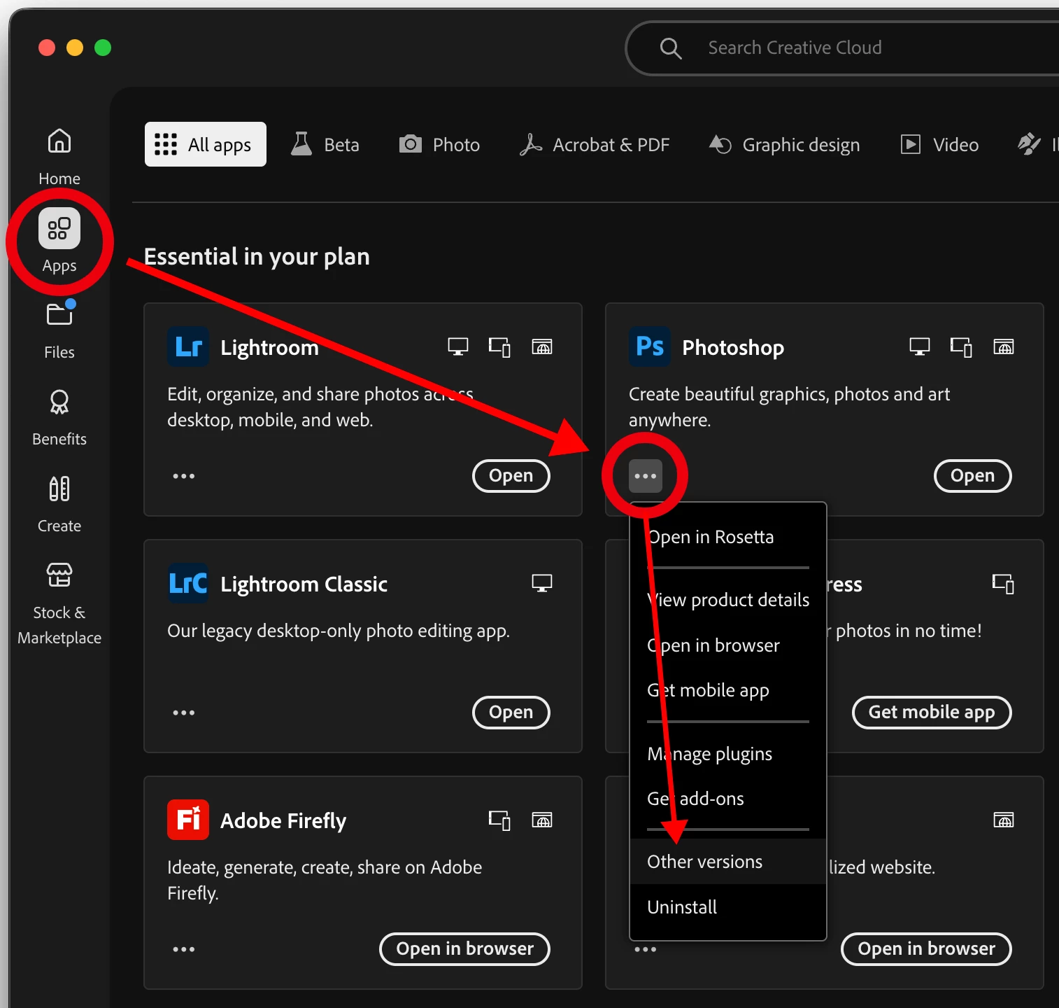Click Adobe Firefly's web platform icon
Viewport: 1059px width, 1008px height.
pos(542,820)
